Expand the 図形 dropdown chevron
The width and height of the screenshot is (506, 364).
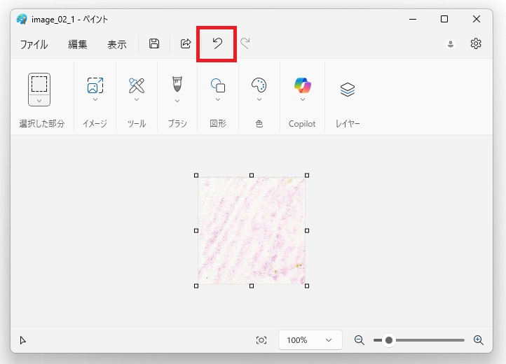tap(218, 99)
